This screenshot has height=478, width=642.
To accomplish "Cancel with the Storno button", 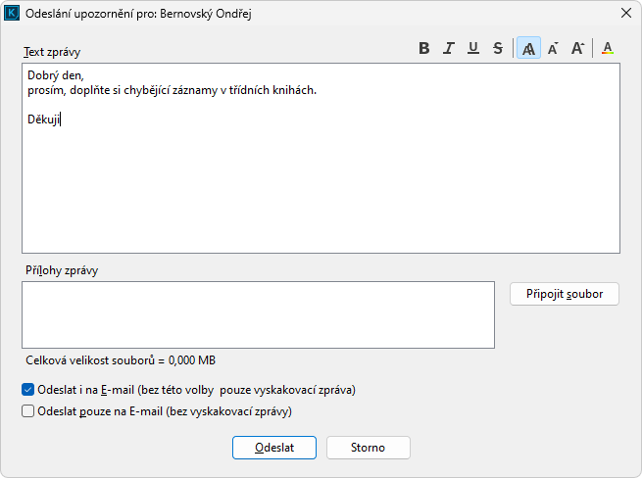I will (369, 448).
